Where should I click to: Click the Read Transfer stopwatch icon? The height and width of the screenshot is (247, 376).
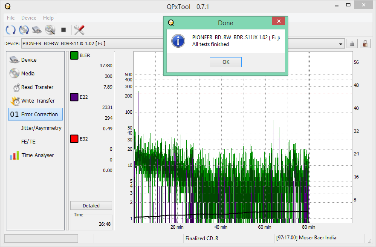coord(16,87)
